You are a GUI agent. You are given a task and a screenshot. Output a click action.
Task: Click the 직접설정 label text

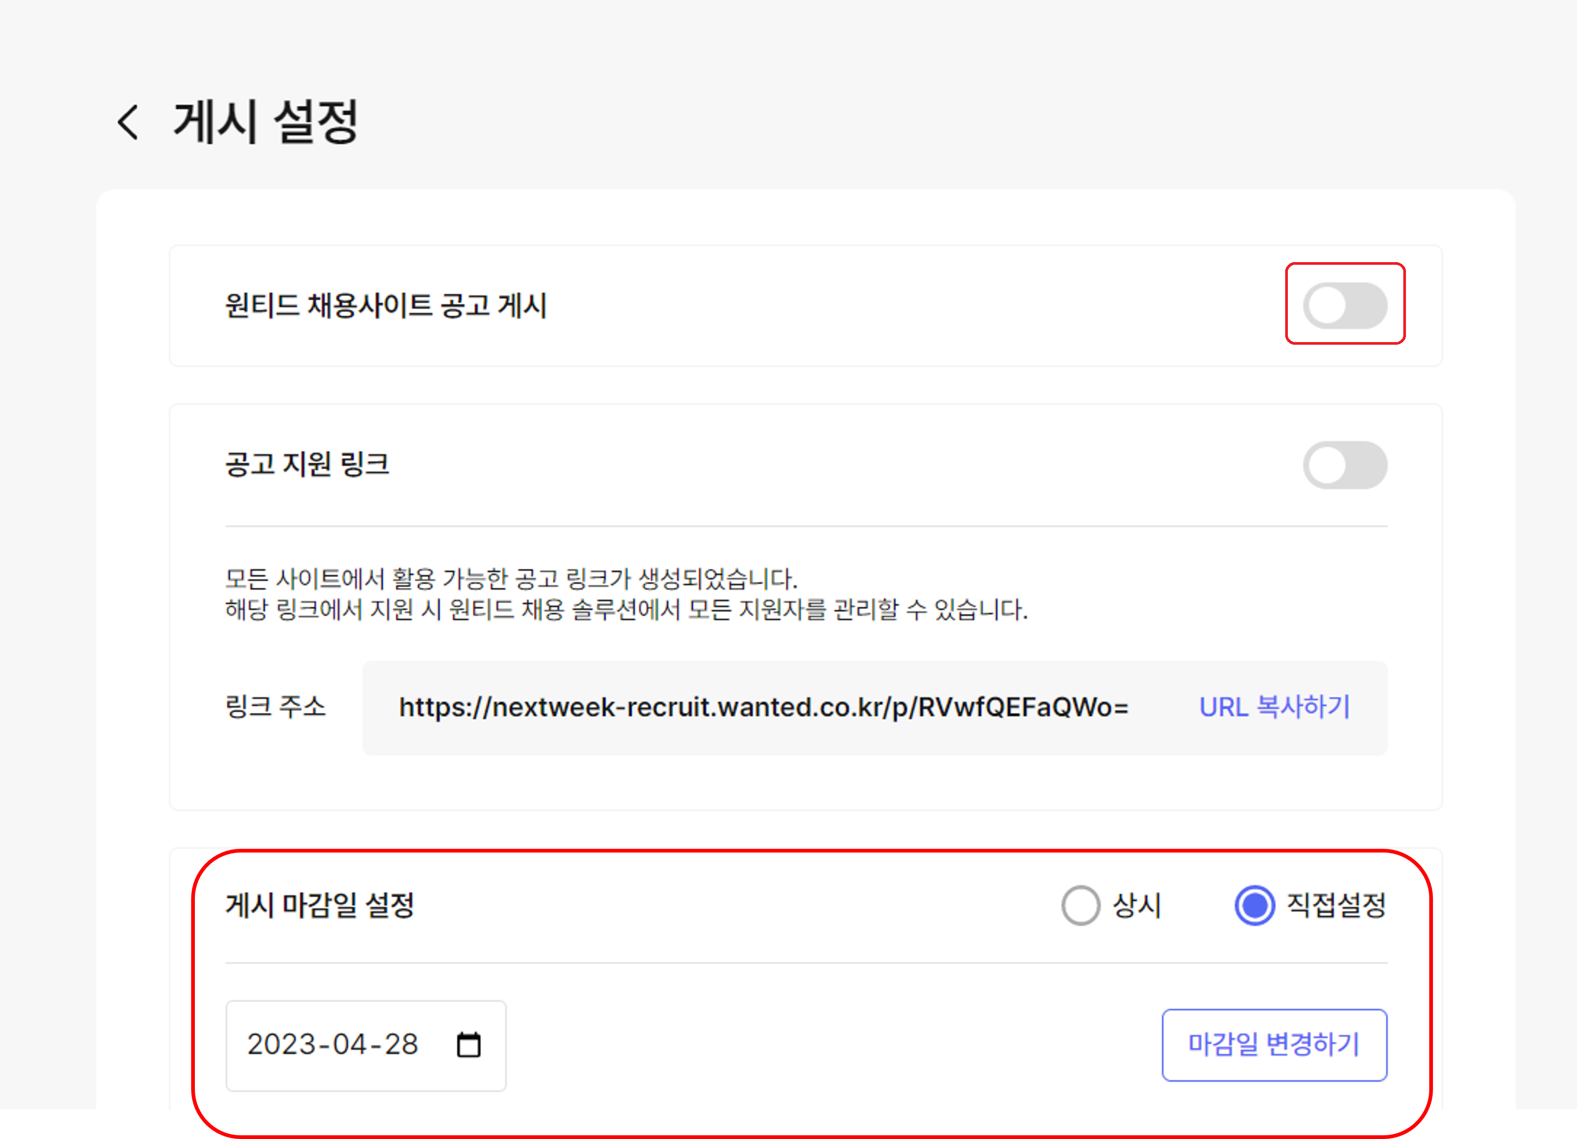pyautogui.click(x=1336, y=905)
